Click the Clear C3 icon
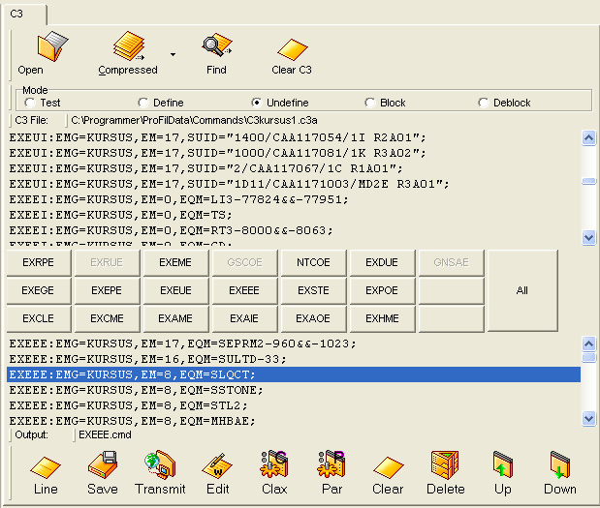The height and width of the screenshot is (508, 600). 291,48
